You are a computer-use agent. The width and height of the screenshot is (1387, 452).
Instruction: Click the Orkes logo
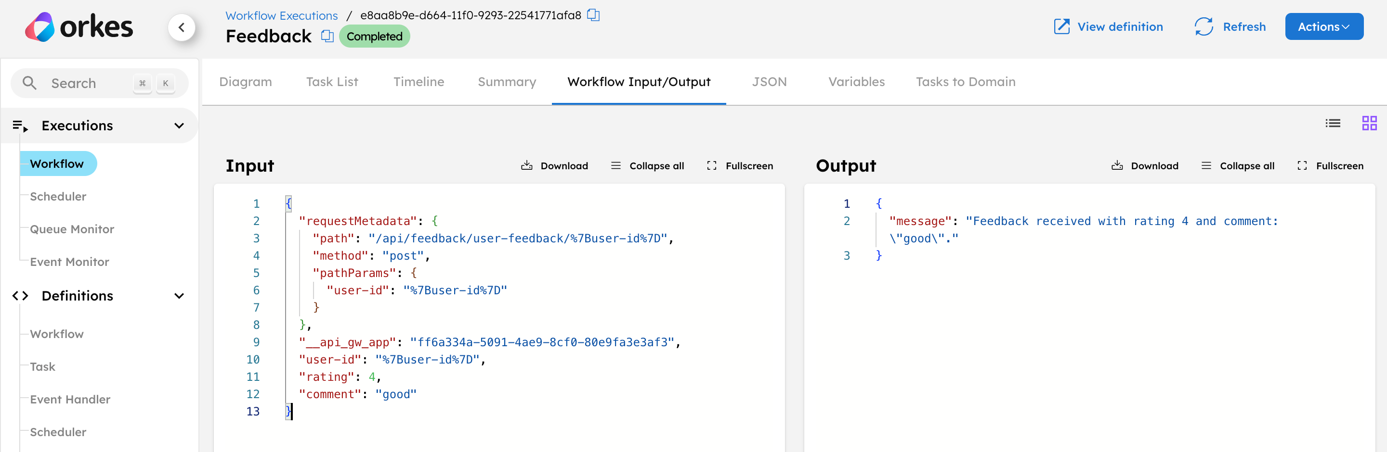tap(79, 27)
